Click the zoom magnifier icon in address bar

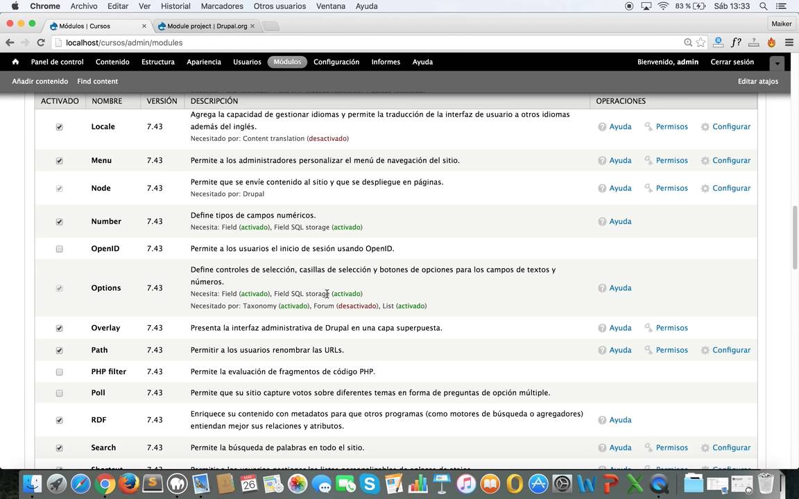pyautogui.click(x=688, y=43)
